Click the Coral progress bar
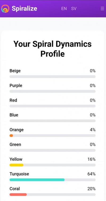106x201 pixels. coord(52,195)
